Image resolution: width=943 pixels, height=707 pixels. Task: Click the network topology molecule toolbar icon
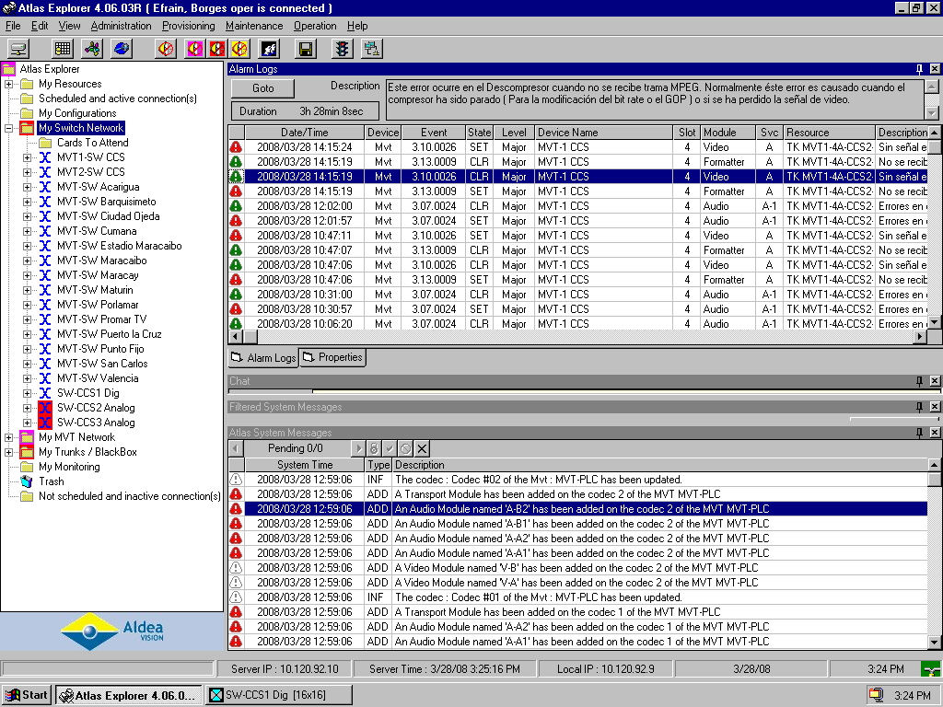[x=92, y=49]
